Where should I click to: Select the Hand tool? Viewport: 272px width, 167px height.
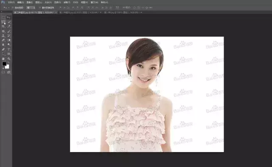3,59
